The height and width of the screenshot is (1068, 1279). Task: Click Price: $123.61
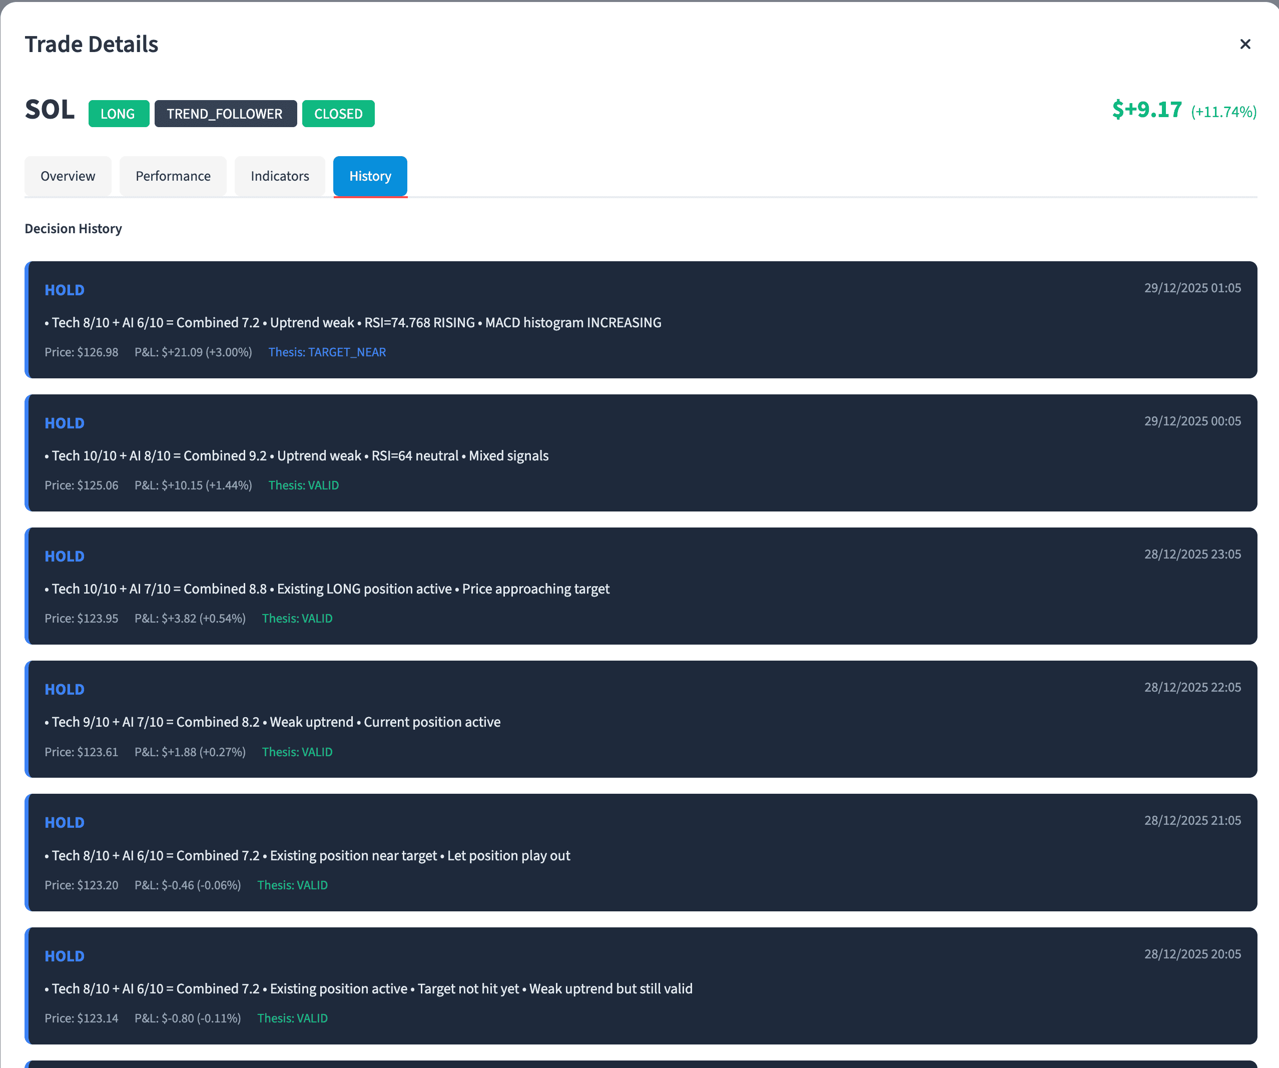pyautogui.click(x=81, y=752)
